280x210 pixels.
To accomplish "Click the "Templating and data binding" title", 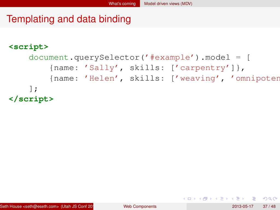I will [x=69, y=19].
